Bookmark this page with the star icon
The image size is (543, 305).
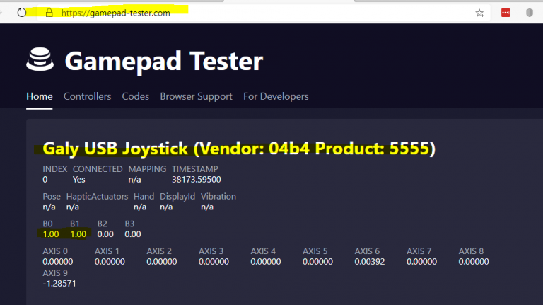click(479, 13)
